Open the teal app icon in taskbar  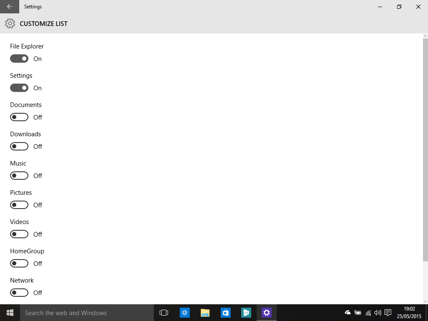click(x=246, y=313)
